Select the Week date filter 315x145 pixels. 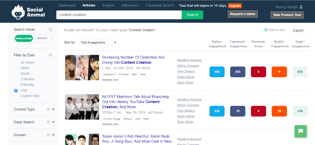pos(16,68)
